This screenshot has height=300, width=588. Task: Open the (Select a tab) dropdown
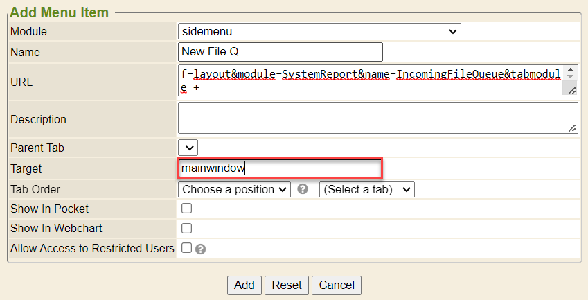[x=366, y=189]
